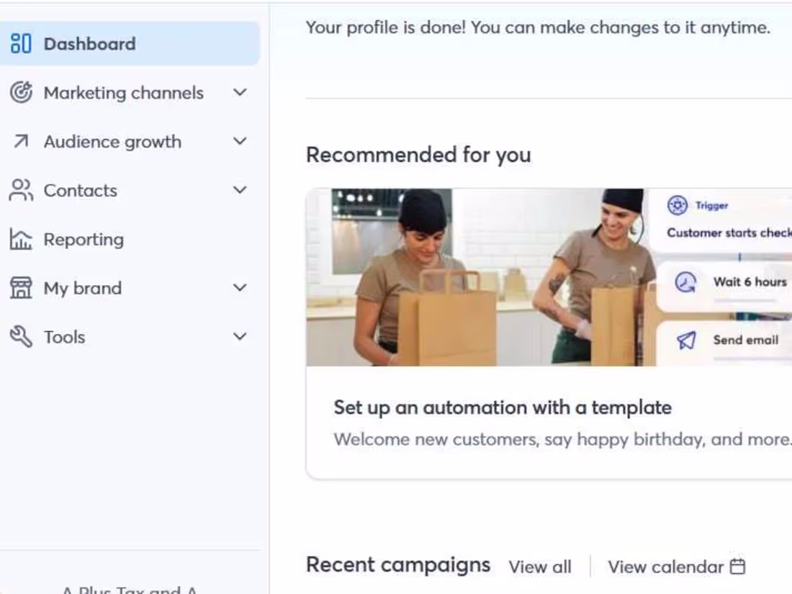Expand the Marketing channels menu

point(239,92)
